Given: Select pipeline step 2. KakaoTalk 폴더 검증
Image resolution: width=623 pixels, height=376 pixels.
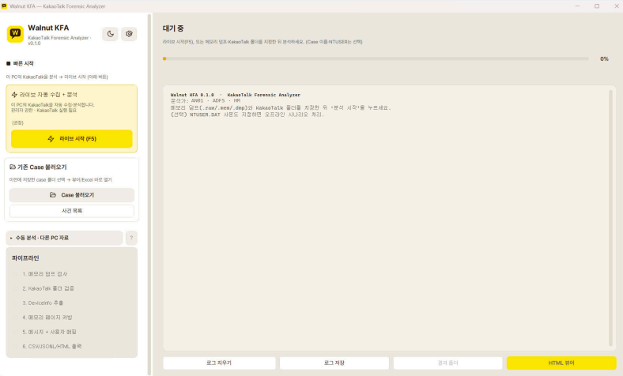Looking at the screenshot, I should (48, 288).
